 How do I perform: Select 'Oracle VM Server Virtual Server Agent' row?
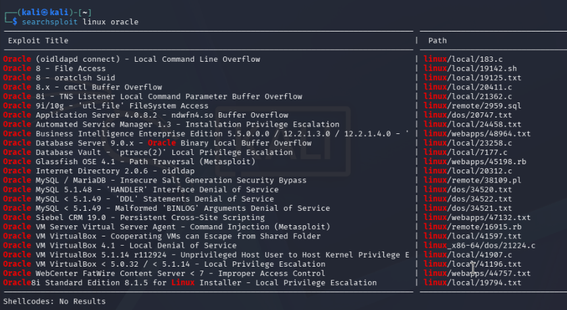pyautogui.click(x=167, y=227)
